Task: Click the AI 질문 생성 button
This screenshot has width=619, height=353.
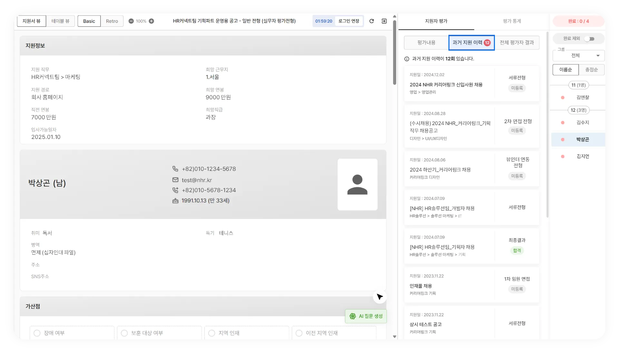Action: (366, 316)
